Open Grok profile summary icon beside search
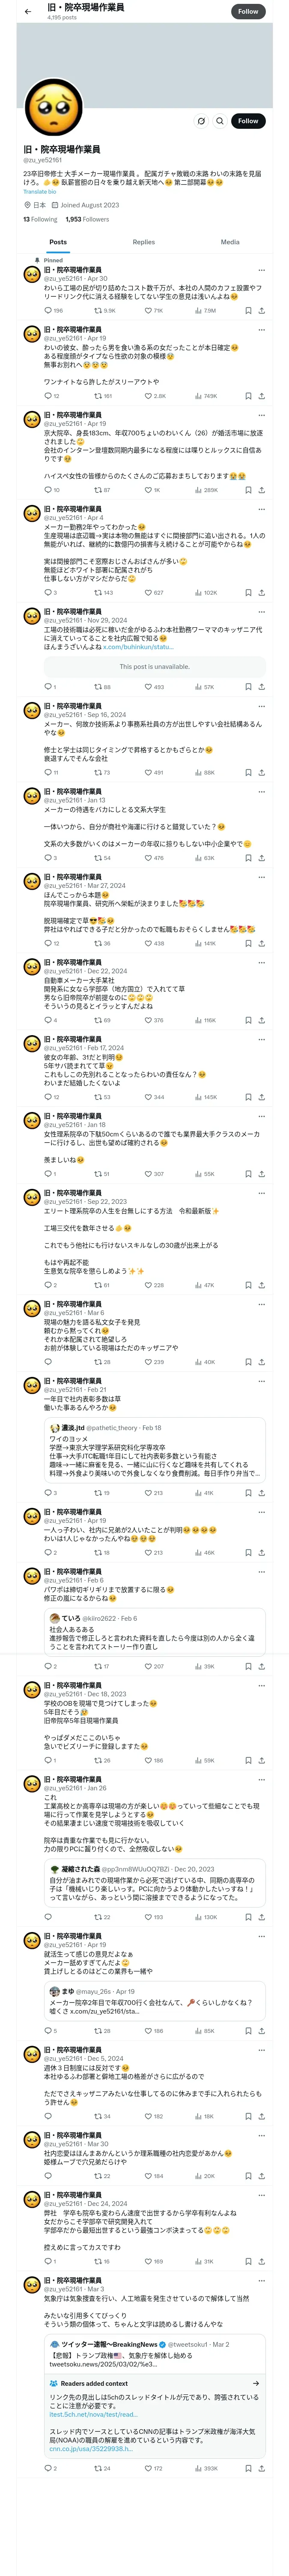The width and height of the screenshot is (289, 2576). point(200,121)
